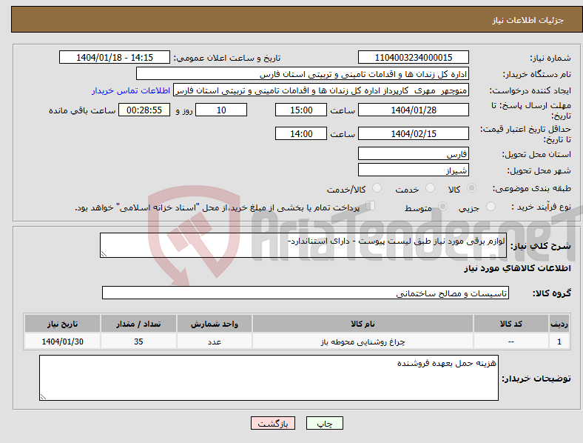Click the price validity date 1404/02/15
Screen dimensions: 583x443
pyautogui.click(x=414, y=133)
